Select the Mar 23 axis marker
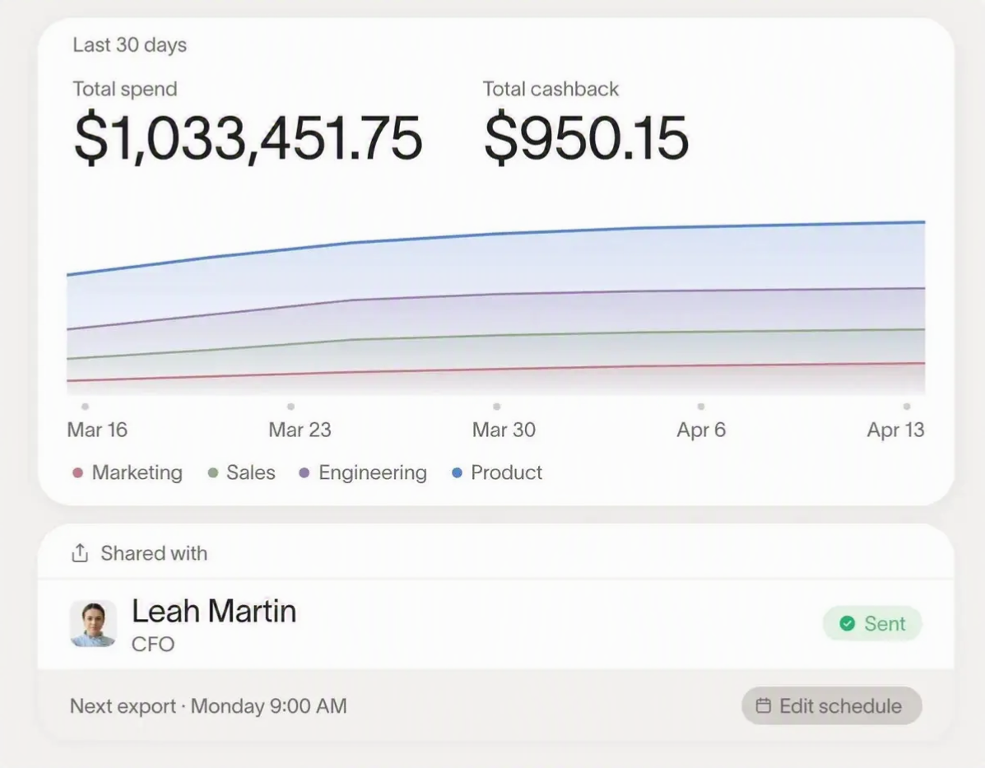This screenshot has height=768, width=985. click(x=290, y=407)
